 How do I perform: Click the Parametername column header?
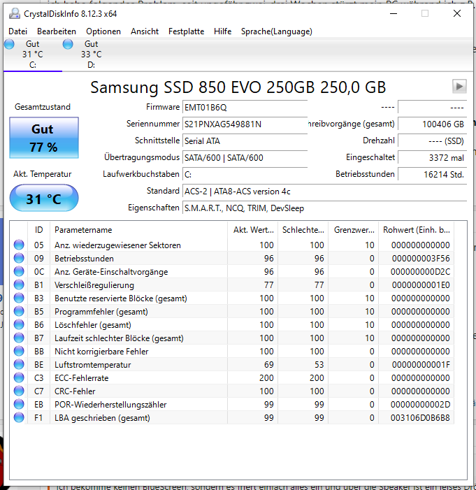click(139, 230)
